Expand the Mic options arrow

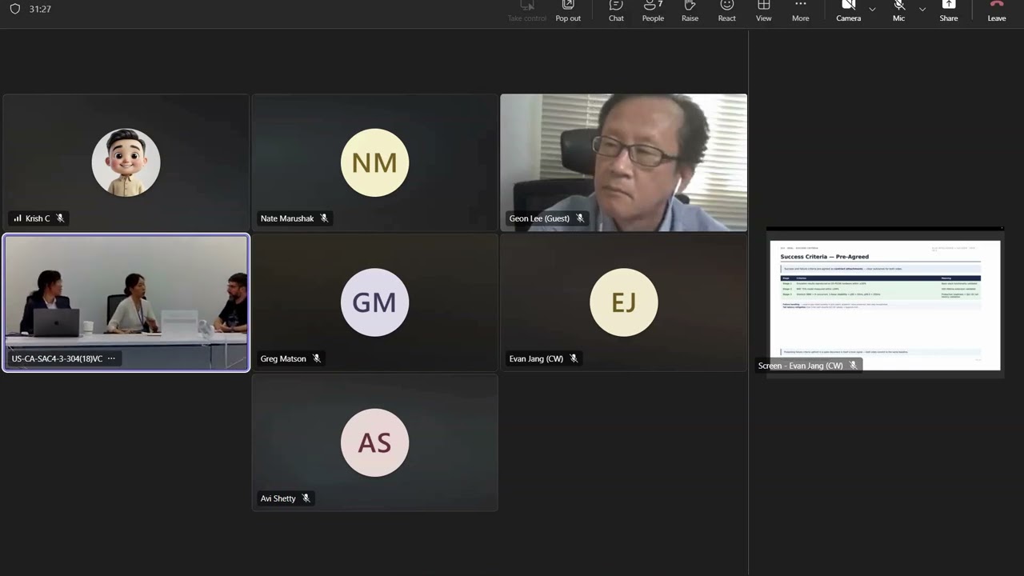click(922, 10)
